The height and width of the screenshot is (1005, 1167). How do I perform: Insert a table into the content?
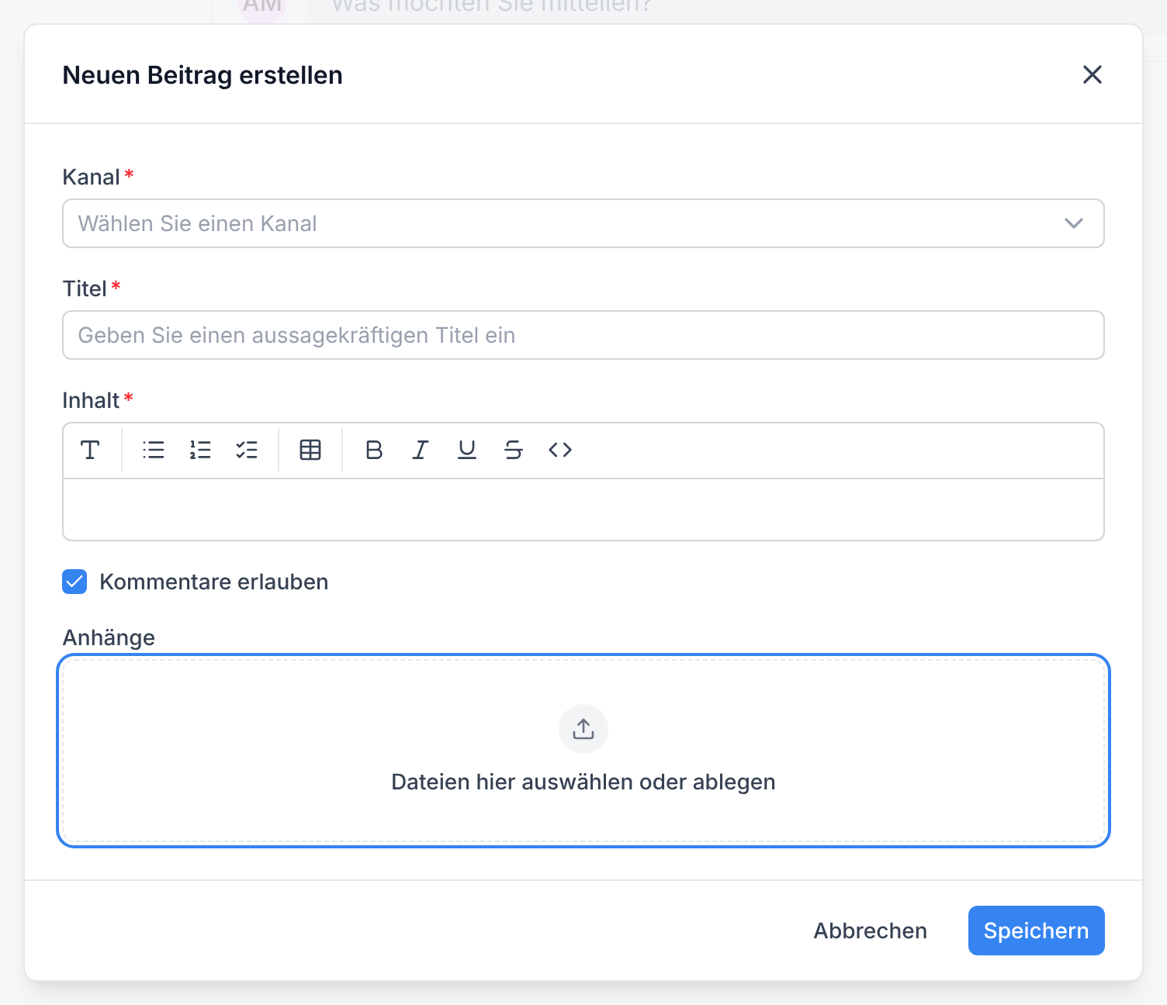click(310, 450)
